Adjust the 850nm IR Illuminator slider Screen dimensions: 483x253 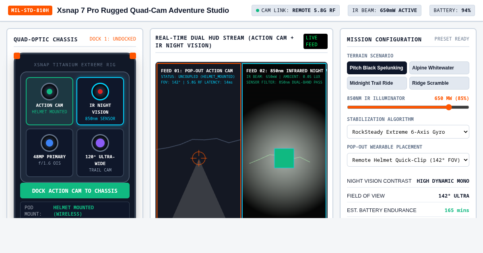coord(408,107)
